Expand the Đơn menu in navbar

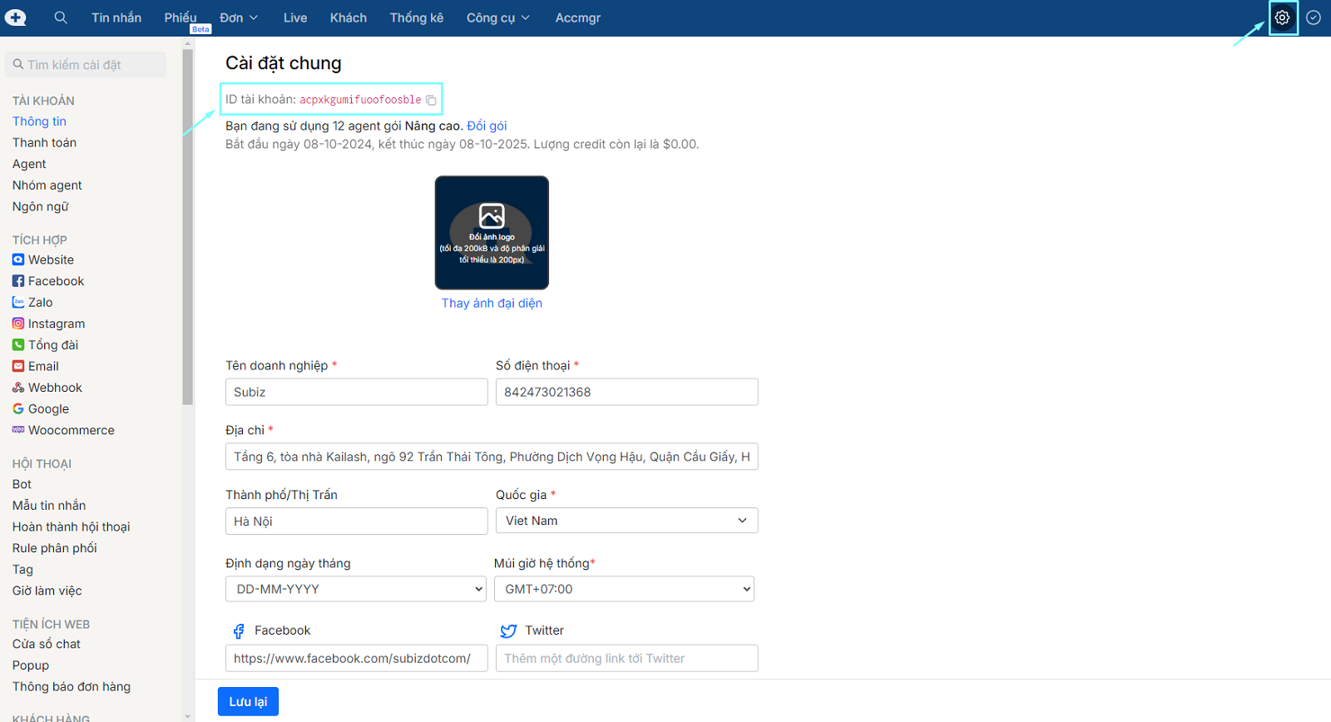pos(239,17)
